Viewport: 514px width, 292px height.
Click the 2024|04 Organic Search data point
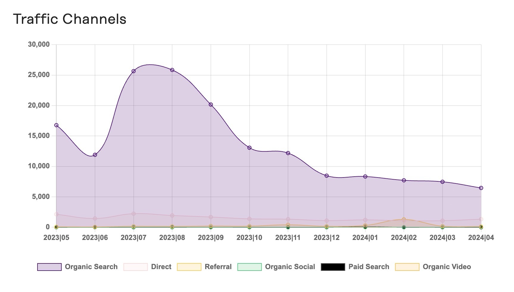pos(481,188)
